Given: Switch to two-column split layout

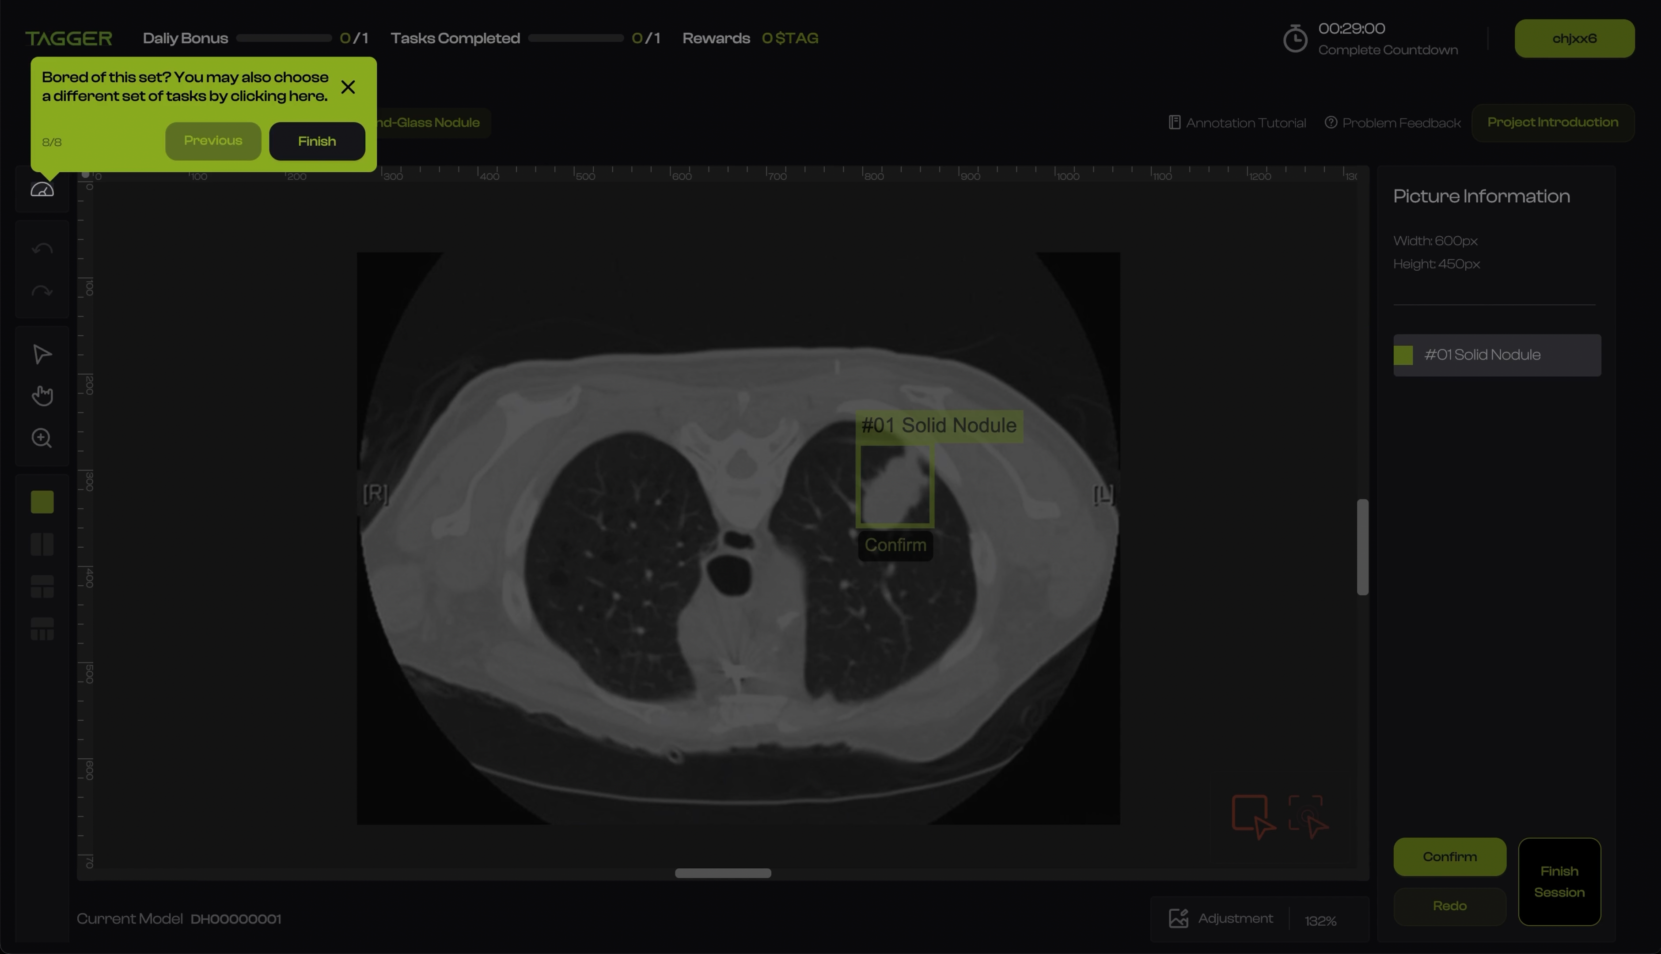Looking at the screenshot, I should tap(42, 545).
